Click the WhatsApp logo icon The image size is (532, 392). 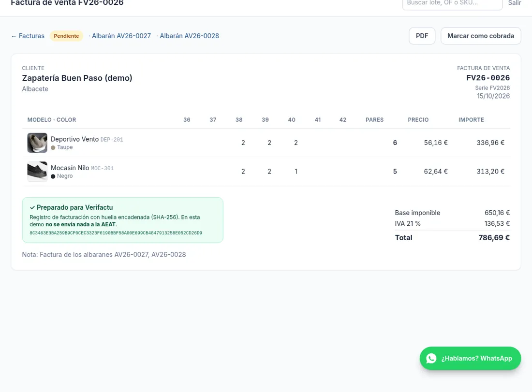431,359
